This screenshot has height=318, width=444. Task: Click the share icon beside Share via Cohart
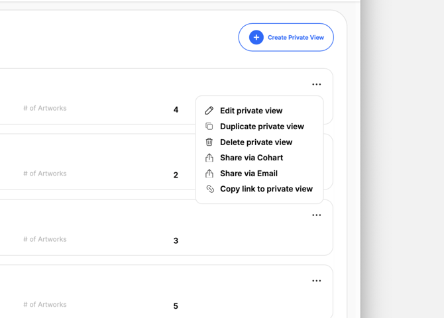click(209, 158)
